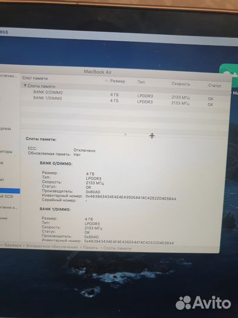
Task: Click the sort arrow beside Размер
Action: 106,81
